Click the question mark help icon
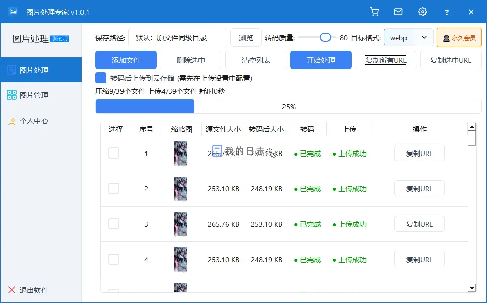 click(447, 12)
